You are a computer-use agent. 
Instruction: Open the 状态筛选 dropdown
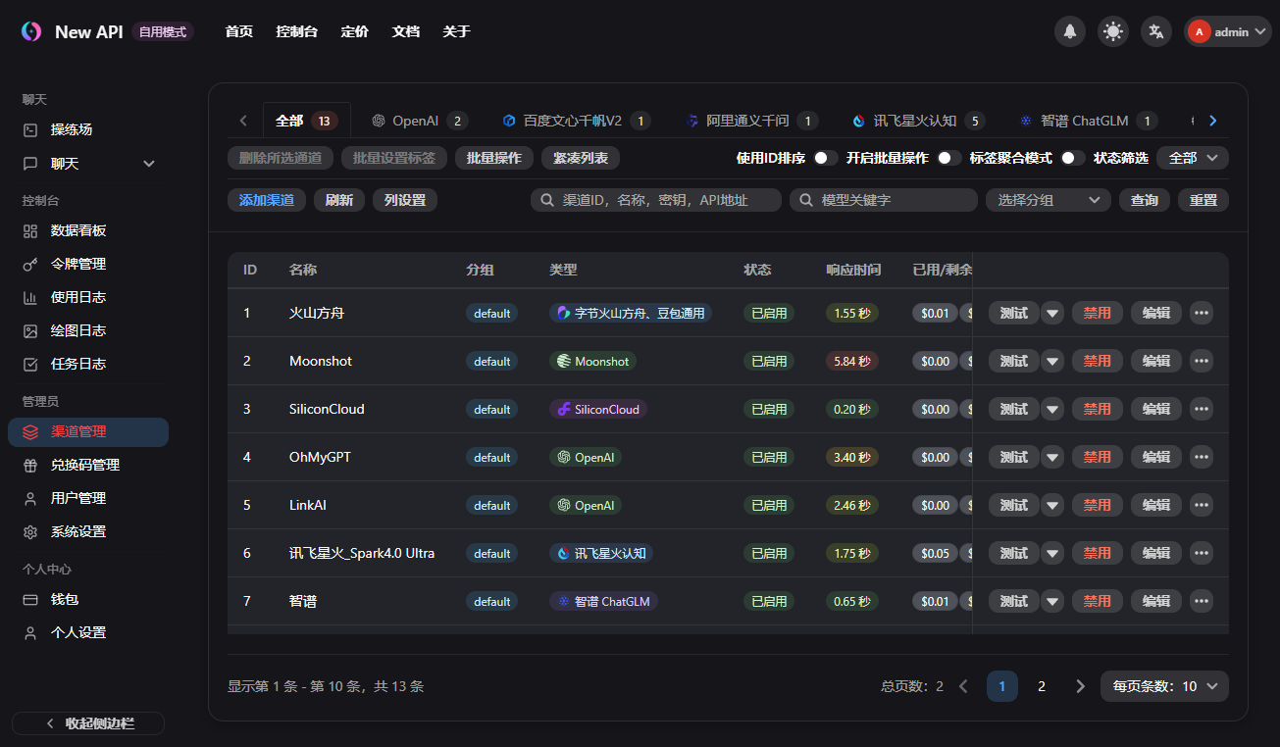tap(1192, 157)
